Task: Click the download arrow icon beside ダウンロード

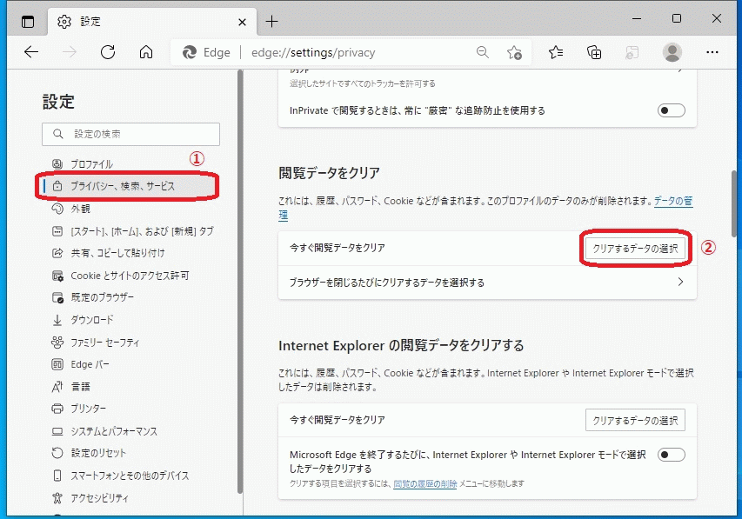Action: [x=57, y=320]
